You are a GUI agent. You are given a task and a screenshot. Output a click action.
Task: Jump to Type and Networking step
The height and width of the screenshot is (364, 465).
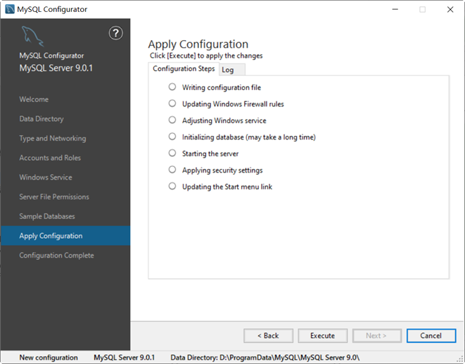(x=53, y=139)
